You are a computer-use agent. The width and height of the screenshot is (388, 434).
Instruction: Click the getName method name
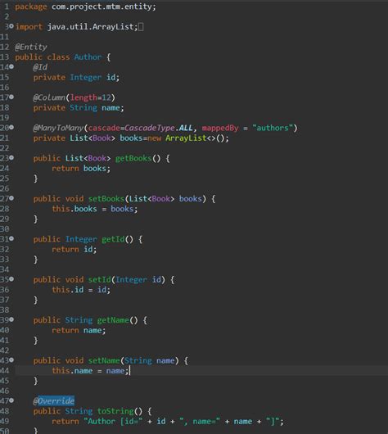click(x=113, y=320)
